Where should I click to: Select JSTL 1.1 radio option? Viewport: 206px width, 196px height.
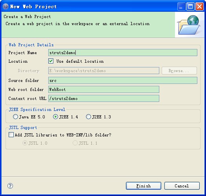pyautogui.click(x=75, y=143)
